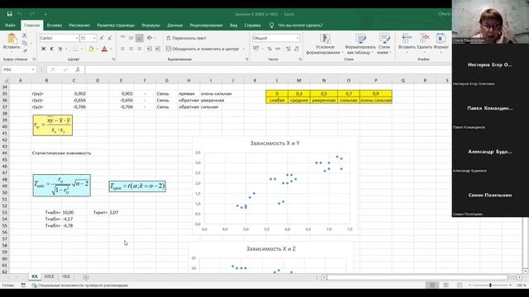Click the Format Painter brush icon
Screen dimensions: 529x297
click(x=24, y=50)
